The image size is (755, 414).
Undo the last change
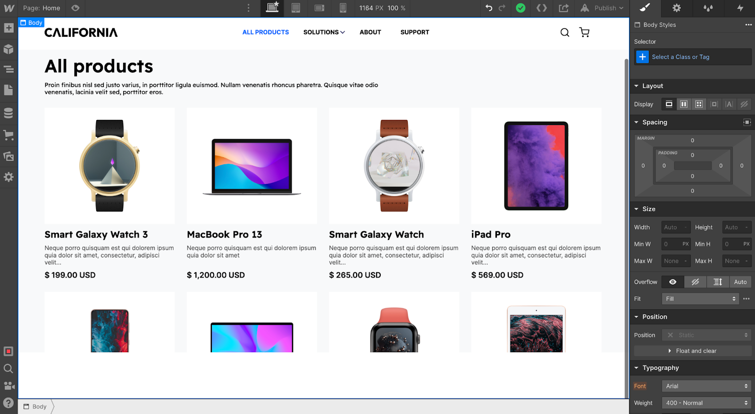click(489, 8)
